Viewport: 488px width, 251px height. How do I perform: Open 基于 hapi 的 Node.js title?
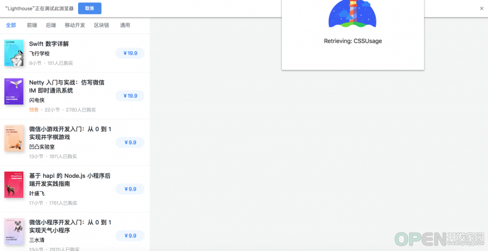point(70,180)
